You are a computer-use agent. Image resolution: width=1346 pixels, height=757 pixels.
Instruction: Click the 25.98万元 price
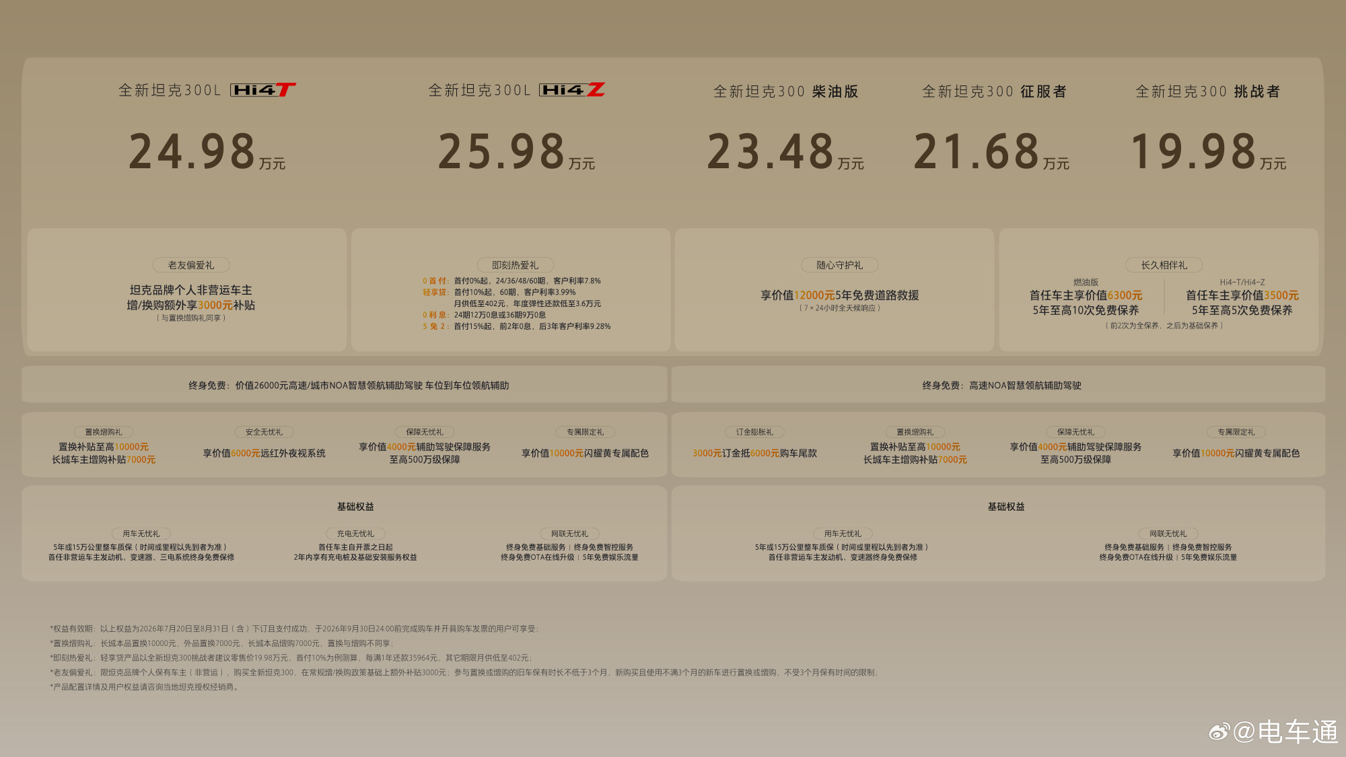[516, 151]
